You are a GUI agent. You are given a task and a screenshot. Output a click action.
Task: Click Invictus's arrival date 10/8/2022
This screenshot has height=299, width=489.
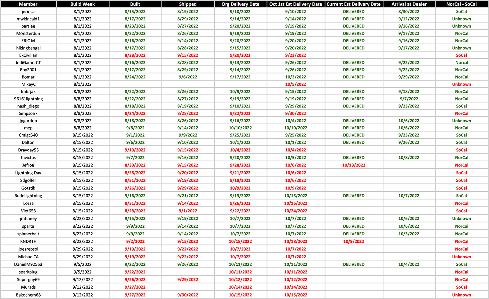point(409,158)
